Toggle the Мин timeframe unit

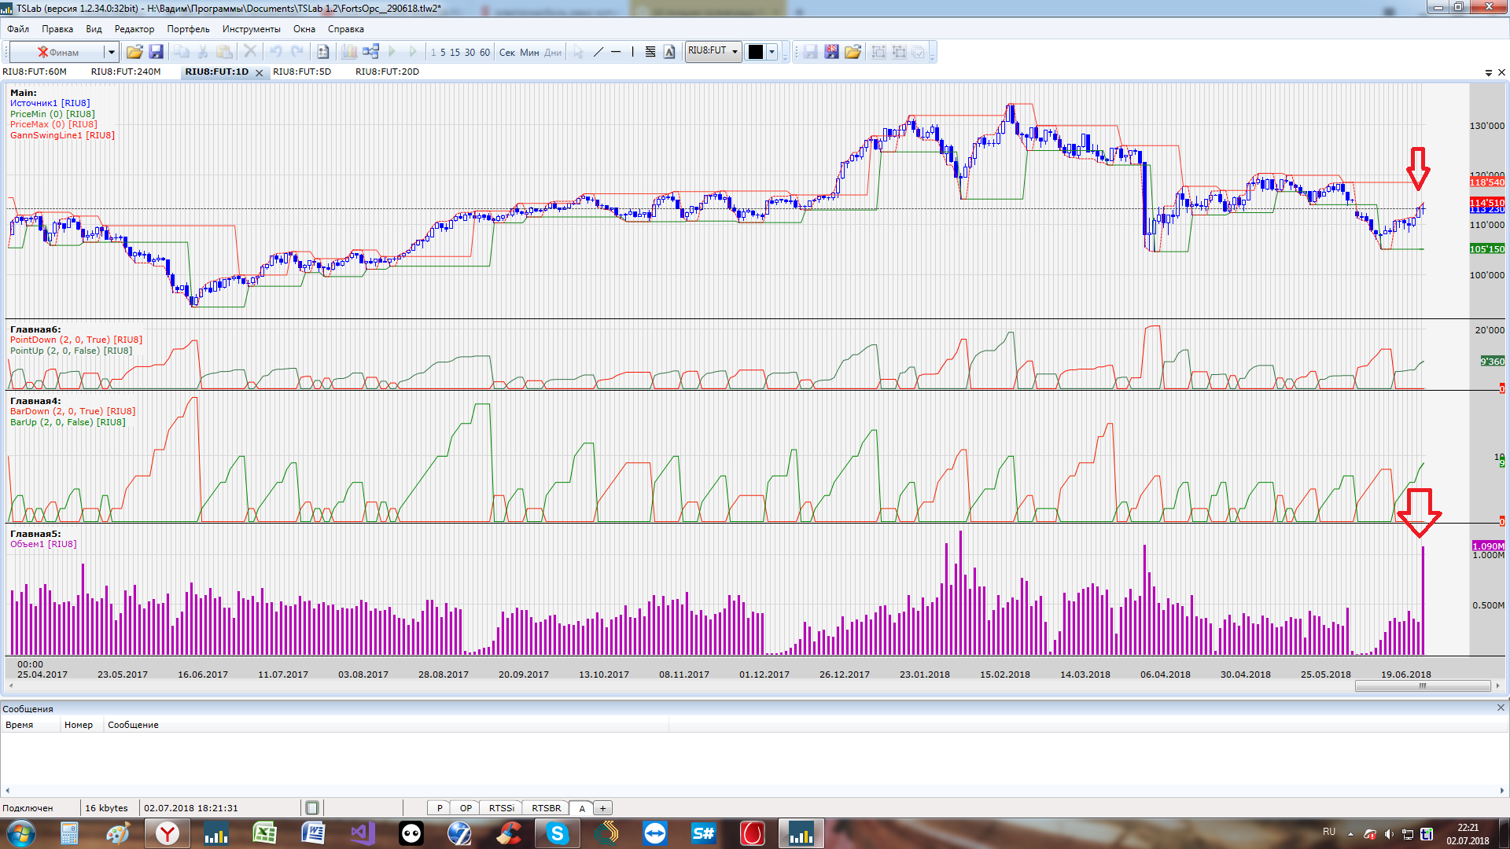[529, 53]
